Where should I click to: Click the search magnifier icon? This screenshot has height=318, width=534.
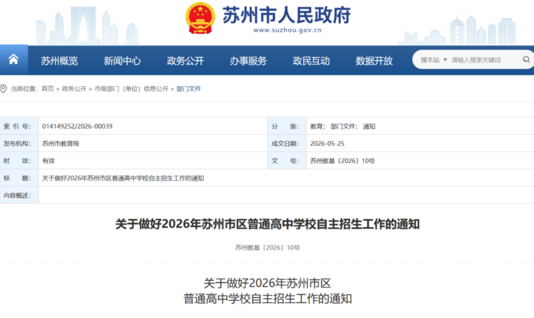pos(526,59)
